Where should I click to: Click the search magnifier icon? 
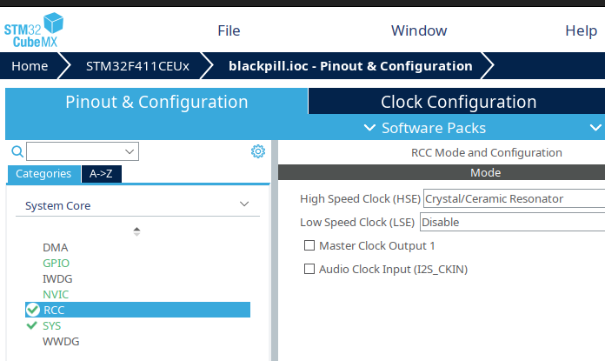pyautogui.click(x=17, y=151)
